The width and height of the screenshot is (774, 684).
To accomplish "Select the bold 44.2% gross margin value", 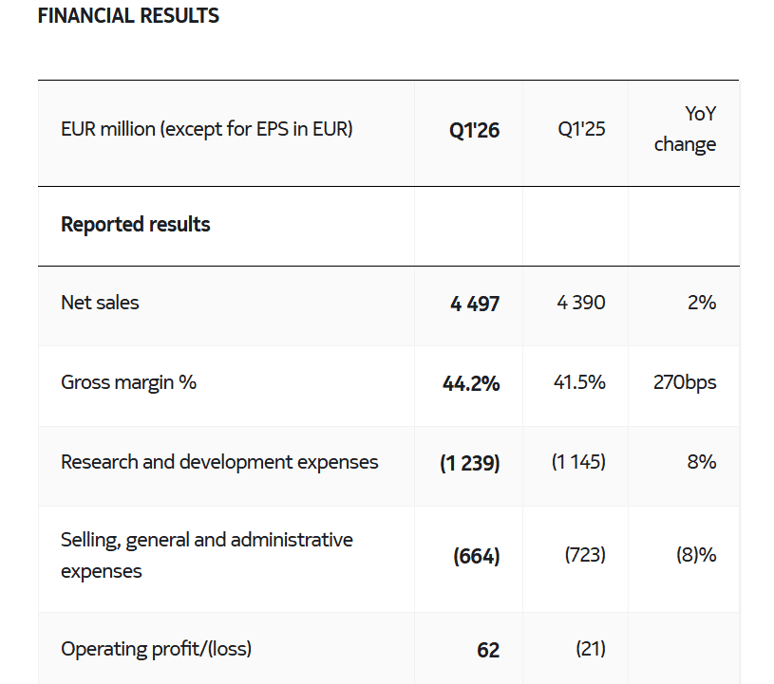I will (x=471, y=383).
